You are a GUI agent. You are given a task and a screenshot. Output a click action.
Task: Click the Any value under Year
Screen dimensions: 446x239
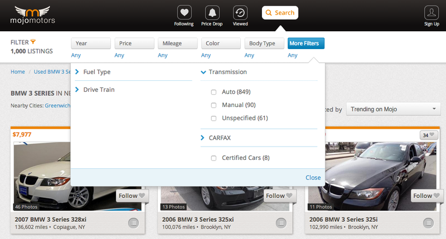coord(76,55)
